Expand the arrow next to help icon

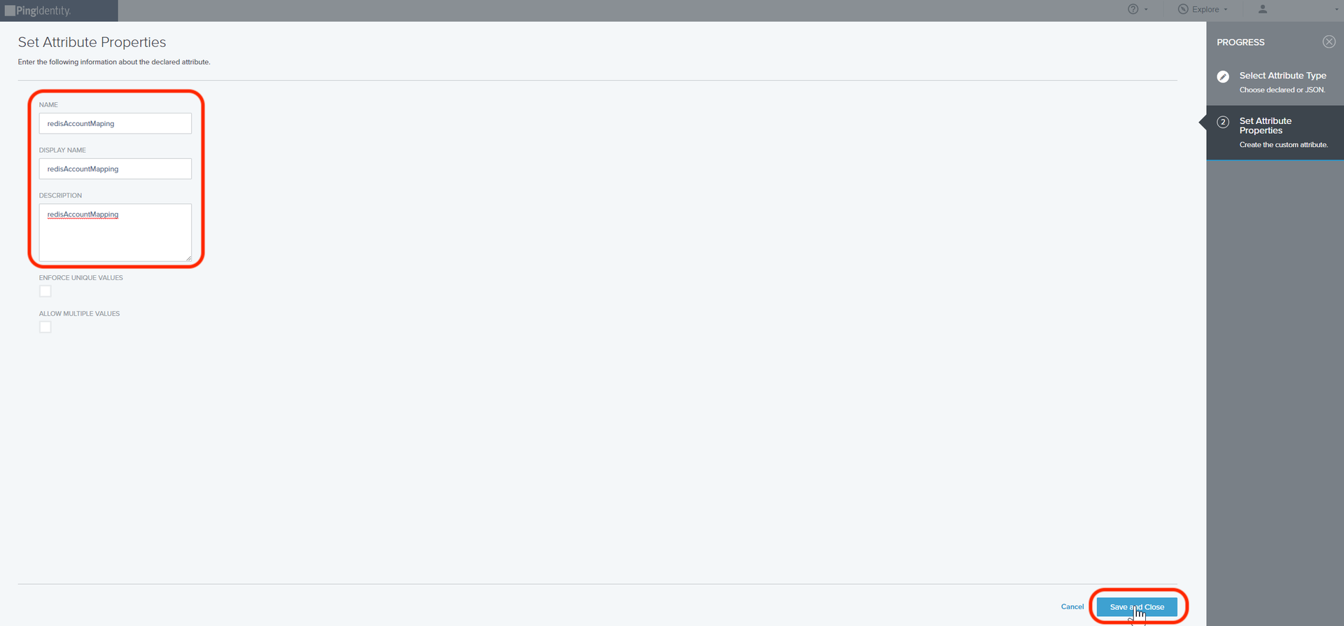click(1146, 10)
